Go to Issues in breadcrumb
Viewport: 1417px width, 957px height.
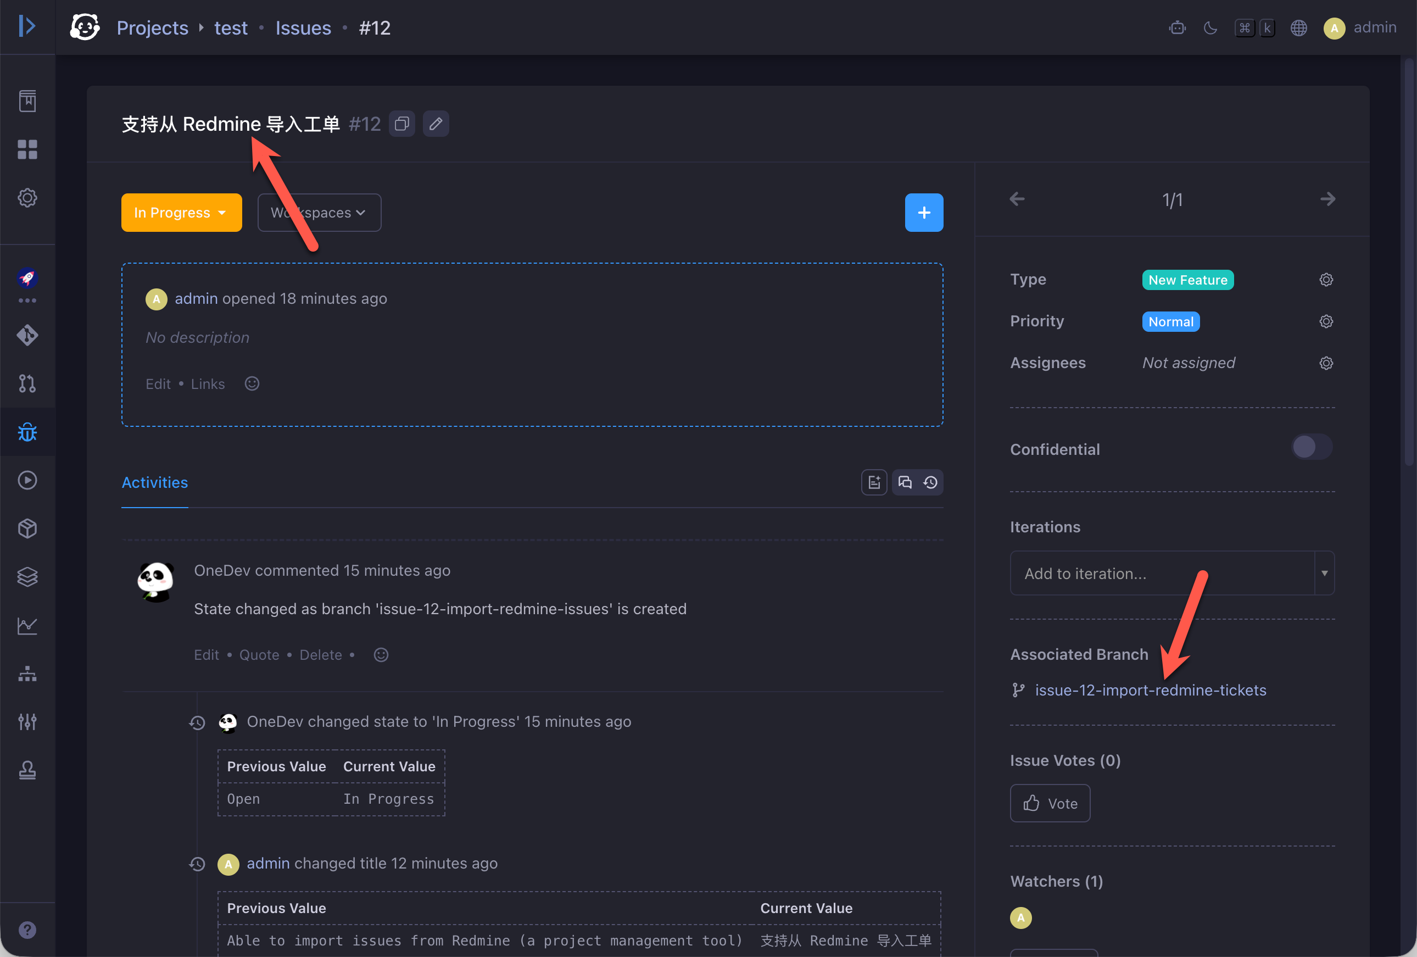coord(303,28)
